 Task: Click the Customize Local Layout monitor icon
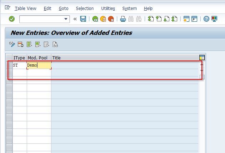214,19
